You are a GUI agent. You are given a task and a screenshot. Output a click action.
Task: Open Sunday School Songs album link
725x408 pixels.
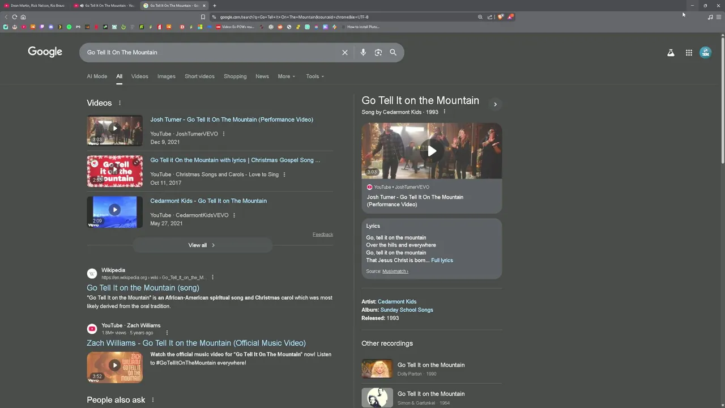click(x=407, y=310)
